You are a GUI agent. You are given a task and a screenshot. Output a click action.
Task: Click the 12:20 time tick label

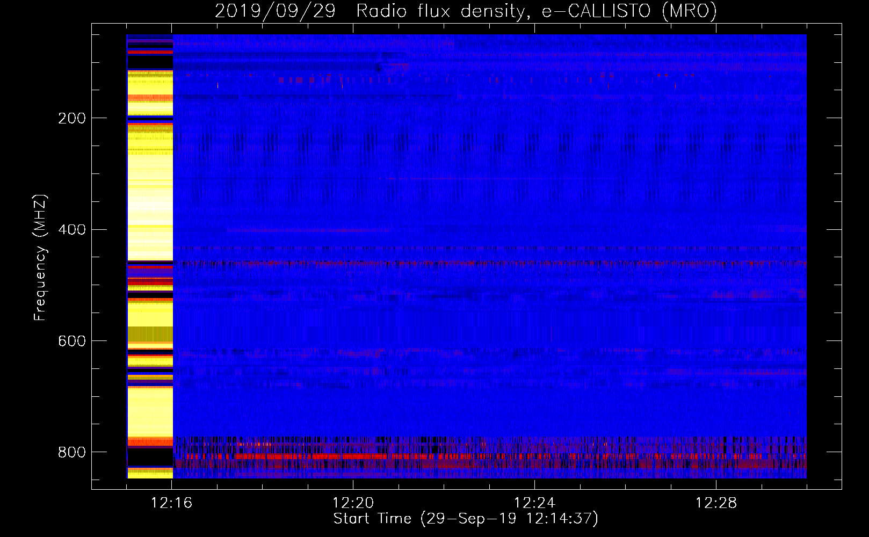click(353, 503)
